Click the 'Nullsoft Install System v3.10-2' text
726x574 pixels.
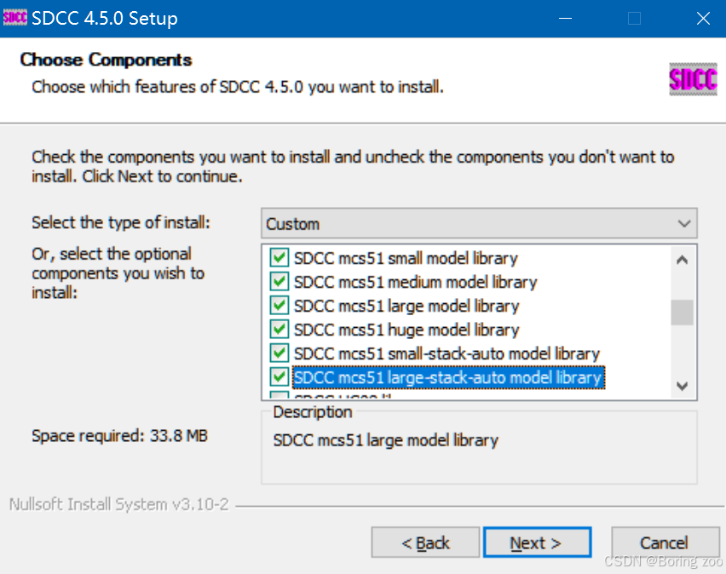pyautogui.click(x=119, y=504)
